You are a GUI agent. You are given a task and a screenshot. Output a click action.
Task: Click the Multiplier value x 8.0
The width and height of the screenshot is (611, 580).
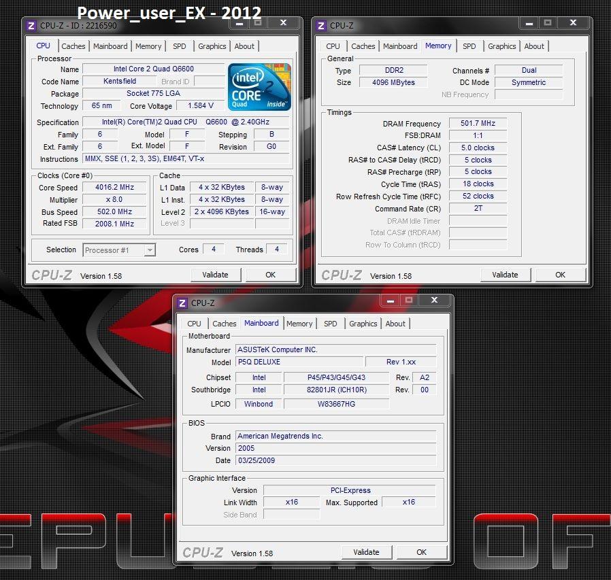tap(114, 199)
